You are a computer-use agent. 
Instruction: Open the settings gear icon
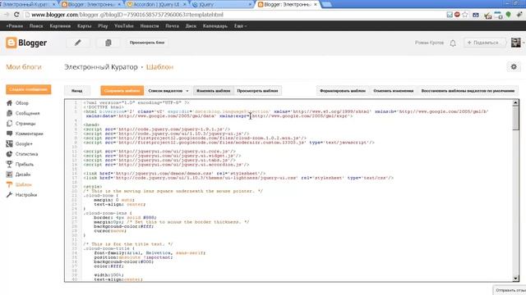click(x=514, y=67)
